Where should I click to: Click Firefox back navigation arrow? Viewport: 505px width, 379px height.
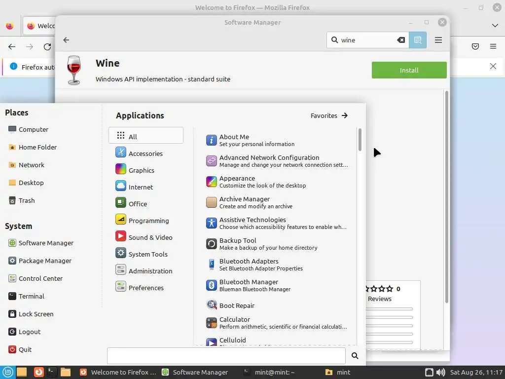point(12,47)
